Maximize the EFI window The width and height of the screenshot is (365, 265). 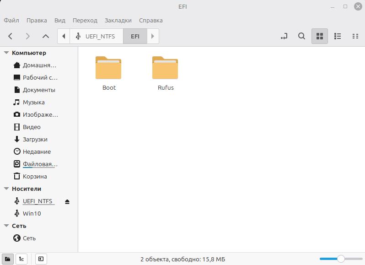coord(345,6)
